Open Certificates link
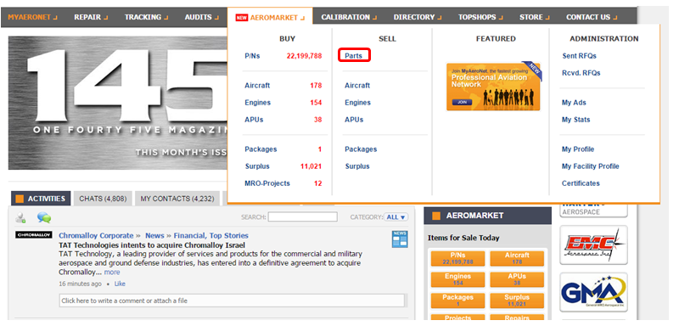Image resolution: width=679 pixels, height=326 pixels. (581, 183)
